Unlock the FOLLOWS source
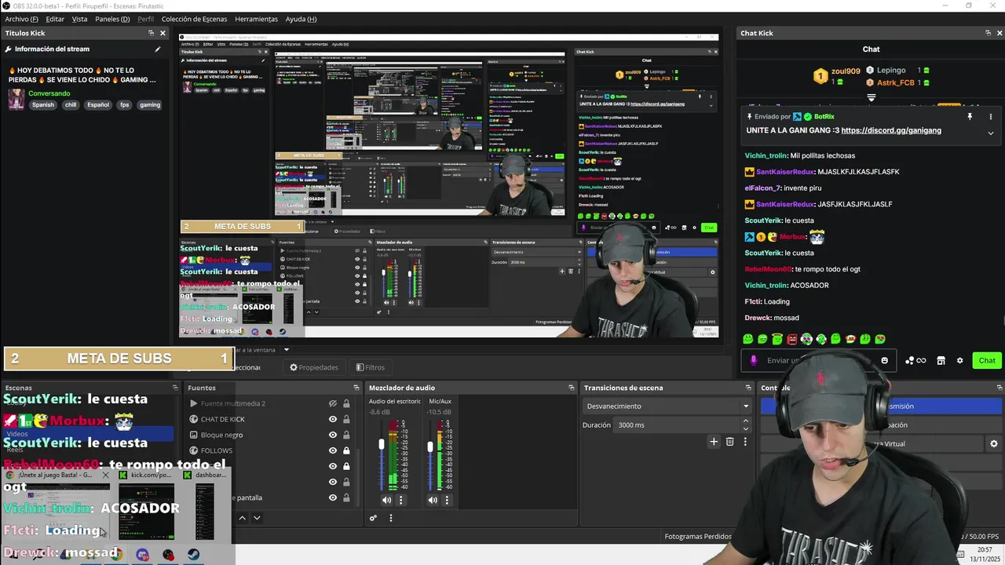The image size is (1005, 565). 346,450
